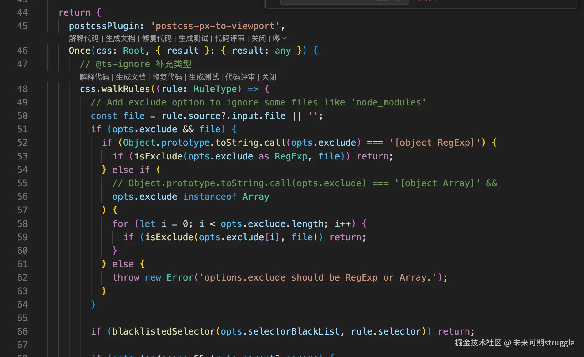Click the length property on line 58
Screen dimensions: 584x357
[x=307, y=224]
